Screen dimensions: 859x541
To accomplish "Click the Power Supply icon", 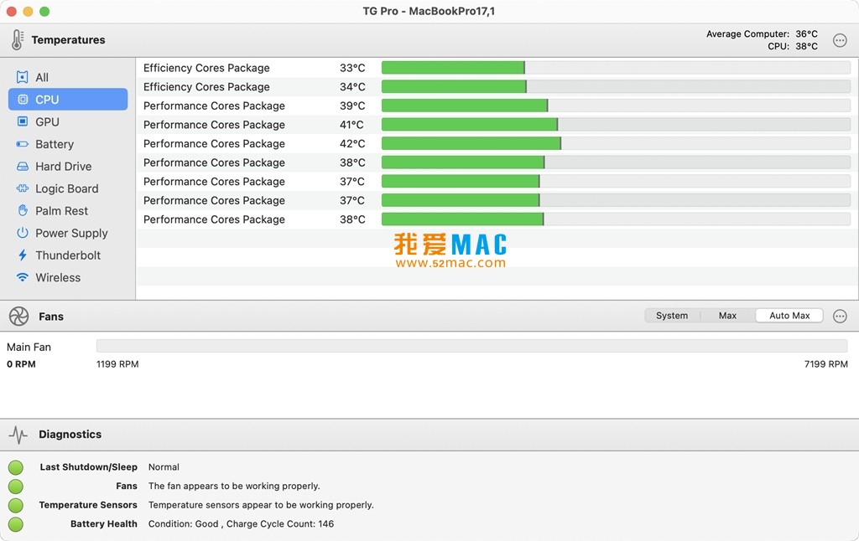I will pos(23,233).
